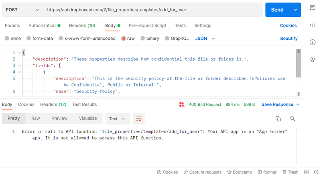The width and height of the screenshot is (321, 174).
Task: Click the 596 B response size
Action: click(x=249, y=104)
